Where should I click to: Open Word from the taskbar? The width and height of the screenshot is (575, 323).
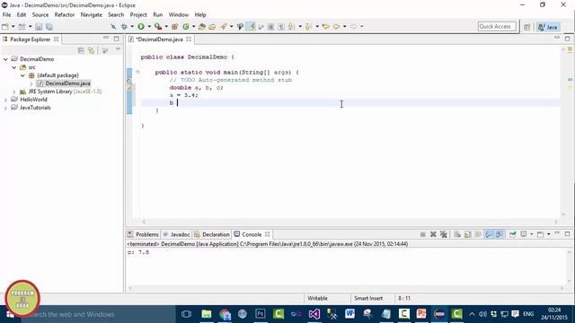pyautogui.click(x=349, y=314)
